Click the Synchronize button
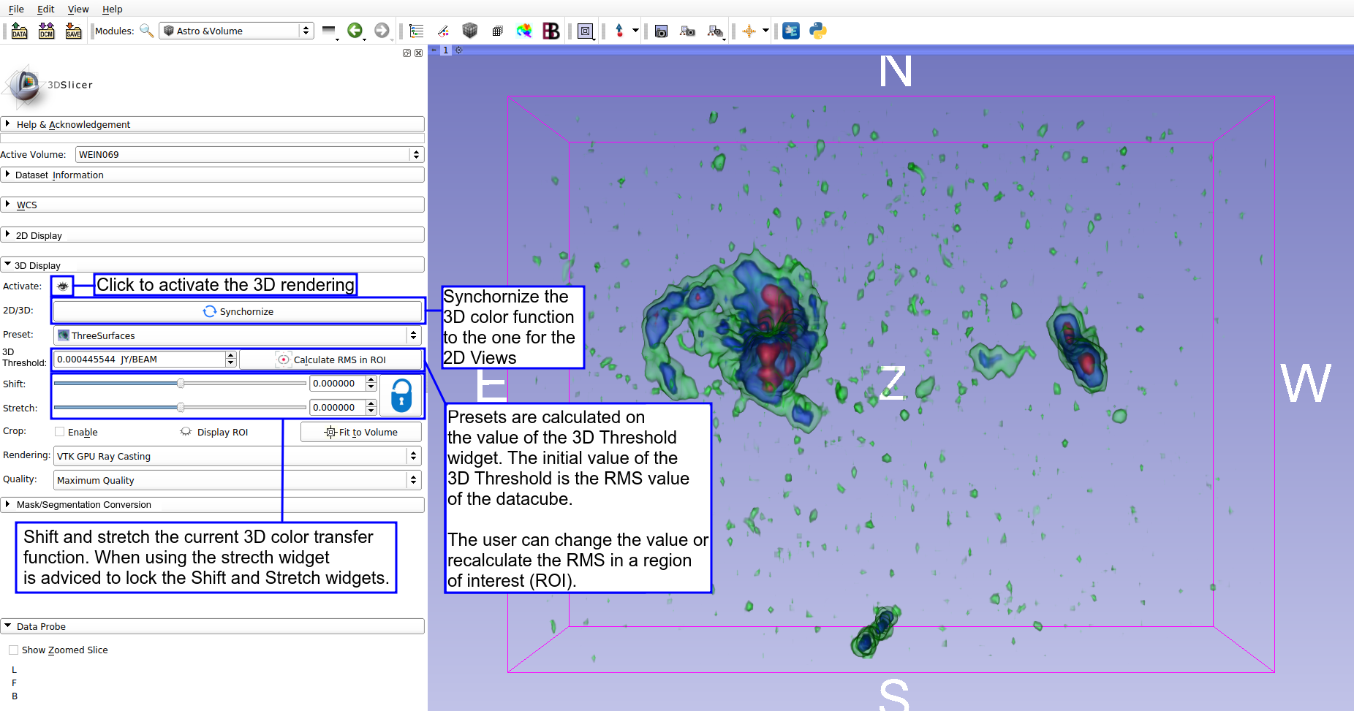 pyautogui.click(x=238, y=311)
